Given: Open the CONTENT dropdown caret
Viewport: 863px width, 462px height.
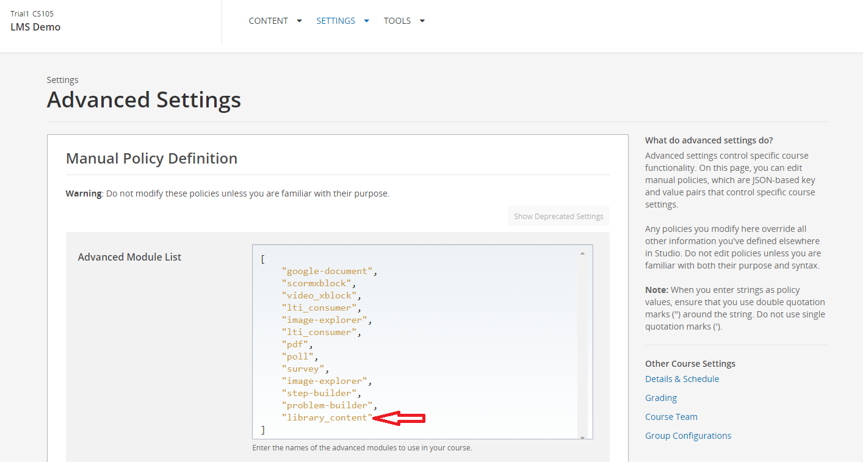Looking at the screenshot, I should click(x=299, y=20).
